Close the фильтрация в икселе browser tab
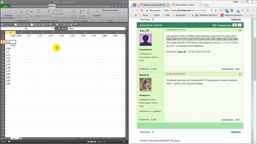Image resolution: width=257 pixels, height=144 pixels. point(200,5)
